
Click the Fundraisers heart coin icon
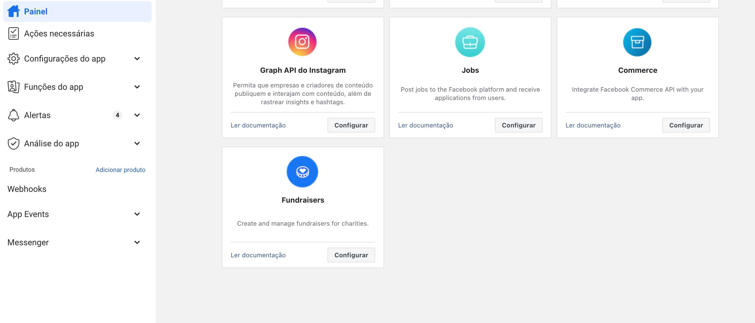pyautogui.click(x=302, y=172)
